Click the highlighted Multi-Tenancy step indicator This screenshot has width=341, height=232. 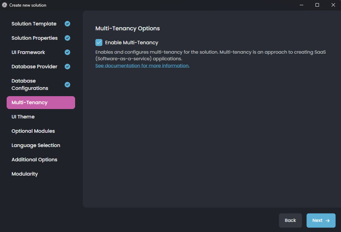[41, 102]
